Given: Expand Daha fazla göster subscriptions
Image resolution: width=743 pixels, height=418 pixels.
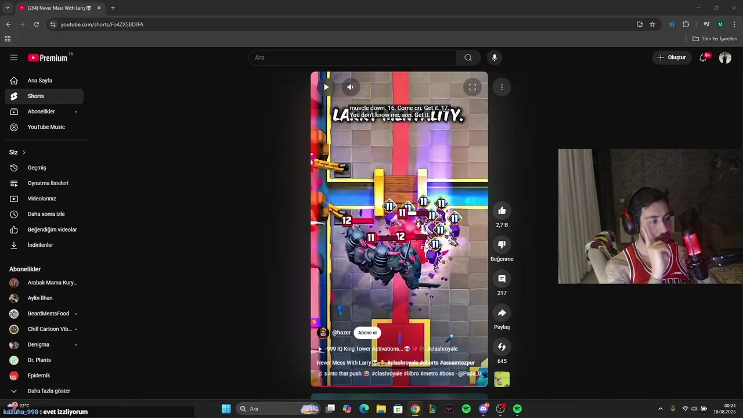Looking at the screenshot, I should tap(44, 391).
